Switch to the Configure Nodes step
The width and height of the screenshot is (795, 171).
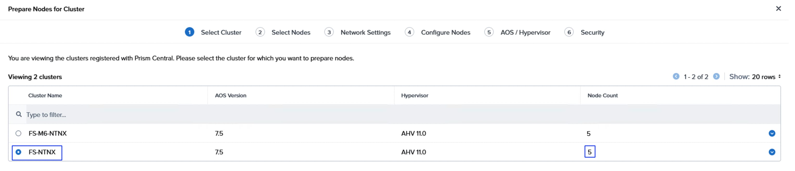445,32
